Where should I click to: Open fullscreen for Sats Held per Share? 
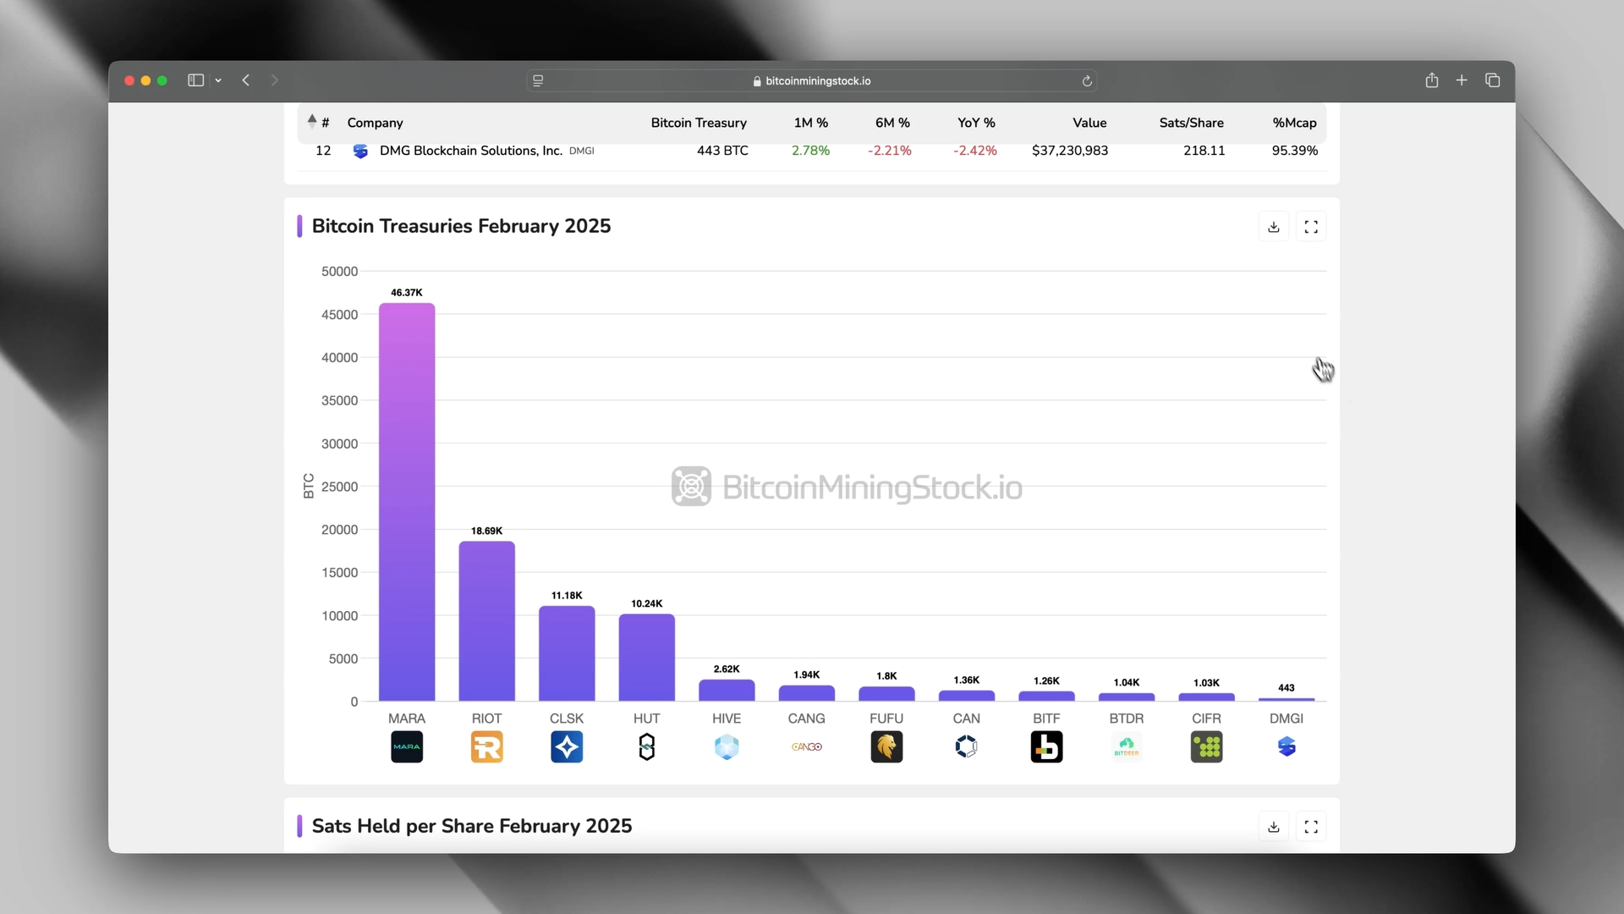coord(1311,827)
